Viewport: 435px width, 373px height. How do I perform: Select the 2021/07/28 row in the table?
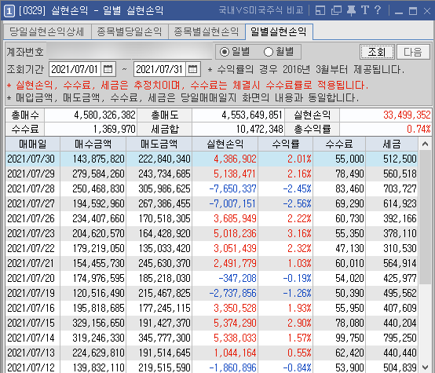tap(212, 188)
